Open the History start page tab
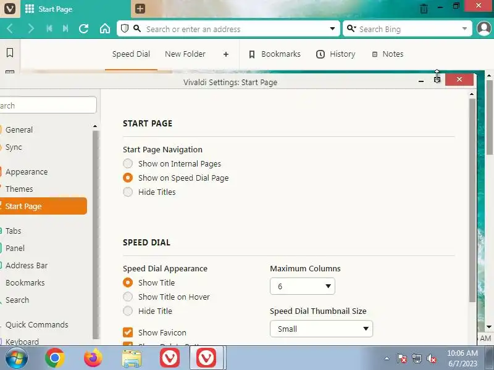 click(335, 54)
